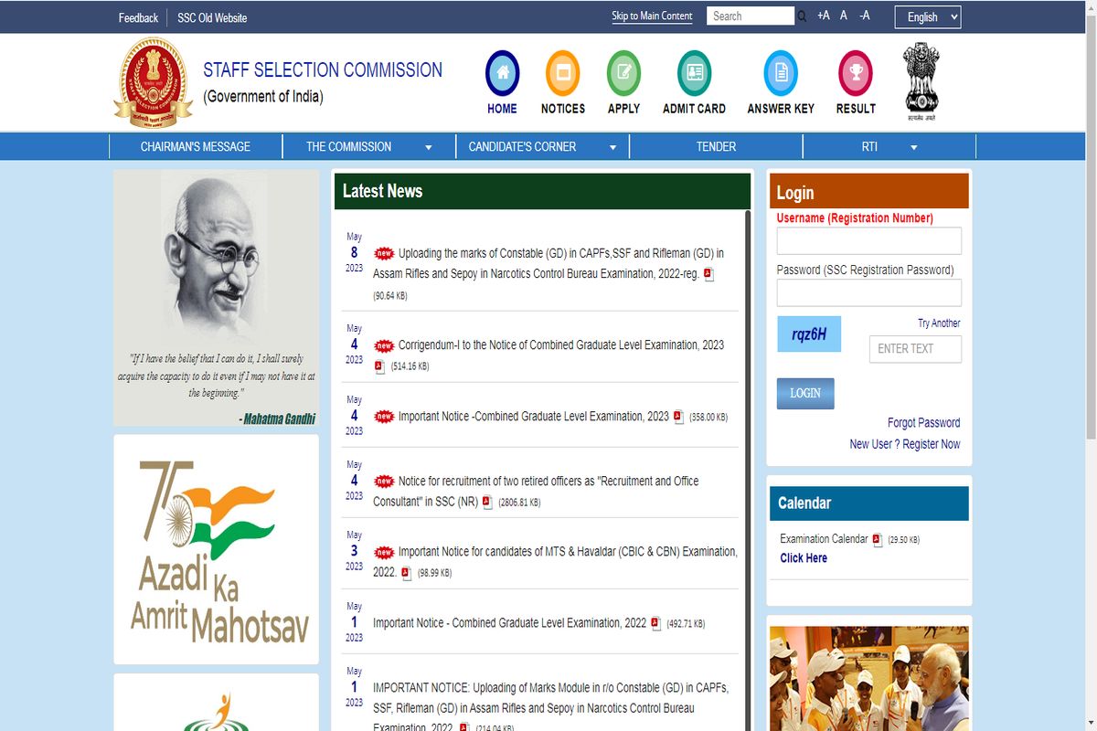1097x731 pixels.
Task: Decrease font size with -A
Action: pos(864,16)
